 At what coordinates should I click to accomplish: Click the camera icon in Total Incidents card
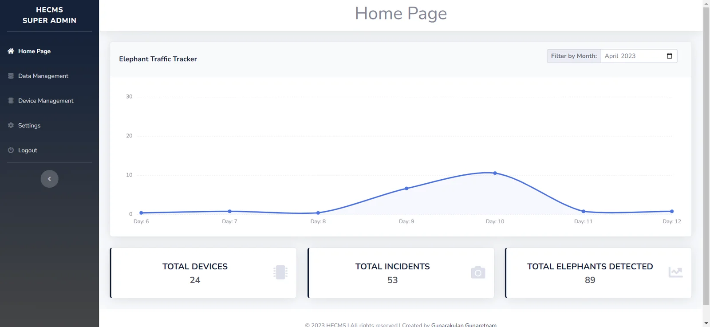[478, 272]
